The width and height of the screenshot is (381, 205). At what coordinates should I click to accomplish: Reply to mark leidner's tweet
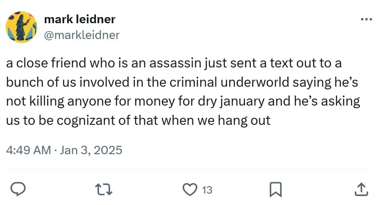pos(17,190)
